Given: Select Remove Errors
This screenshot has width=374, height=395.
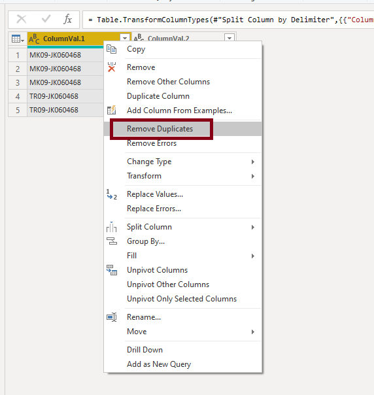Looking at the screenshot, I should click(x=183, y=143).
